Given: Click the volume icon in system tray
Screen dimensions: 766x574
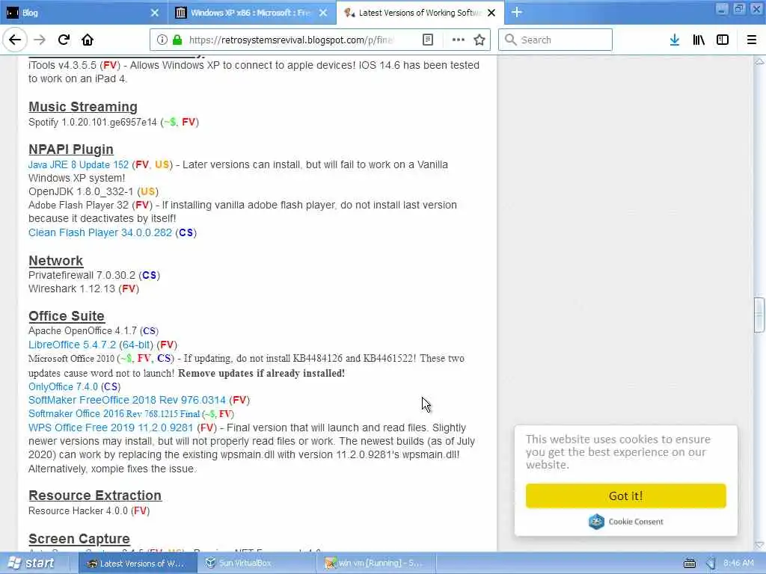Looking at the screenshot, I should tap(711, 564).
